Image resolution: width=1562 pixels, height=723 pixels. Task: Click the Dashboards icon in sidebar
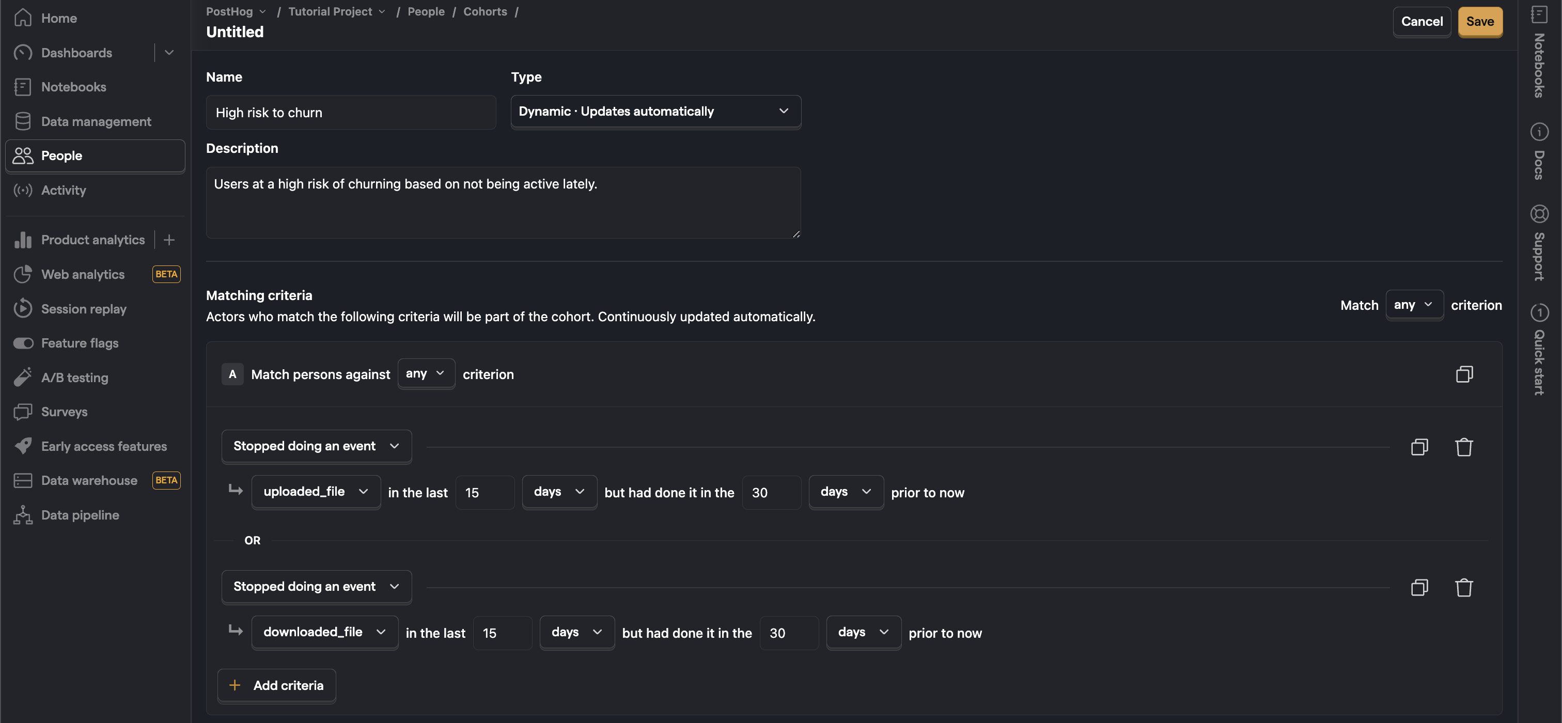point(22,53)
